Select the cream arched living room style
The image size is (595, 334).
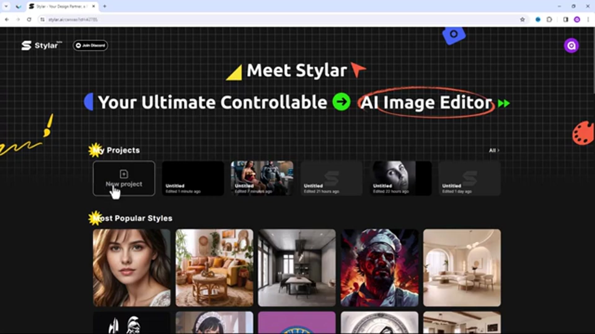(x=462, y=268)
